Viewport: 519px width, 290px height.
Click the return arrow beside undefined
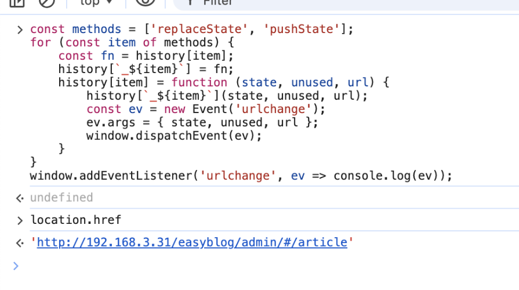[20, 198]
